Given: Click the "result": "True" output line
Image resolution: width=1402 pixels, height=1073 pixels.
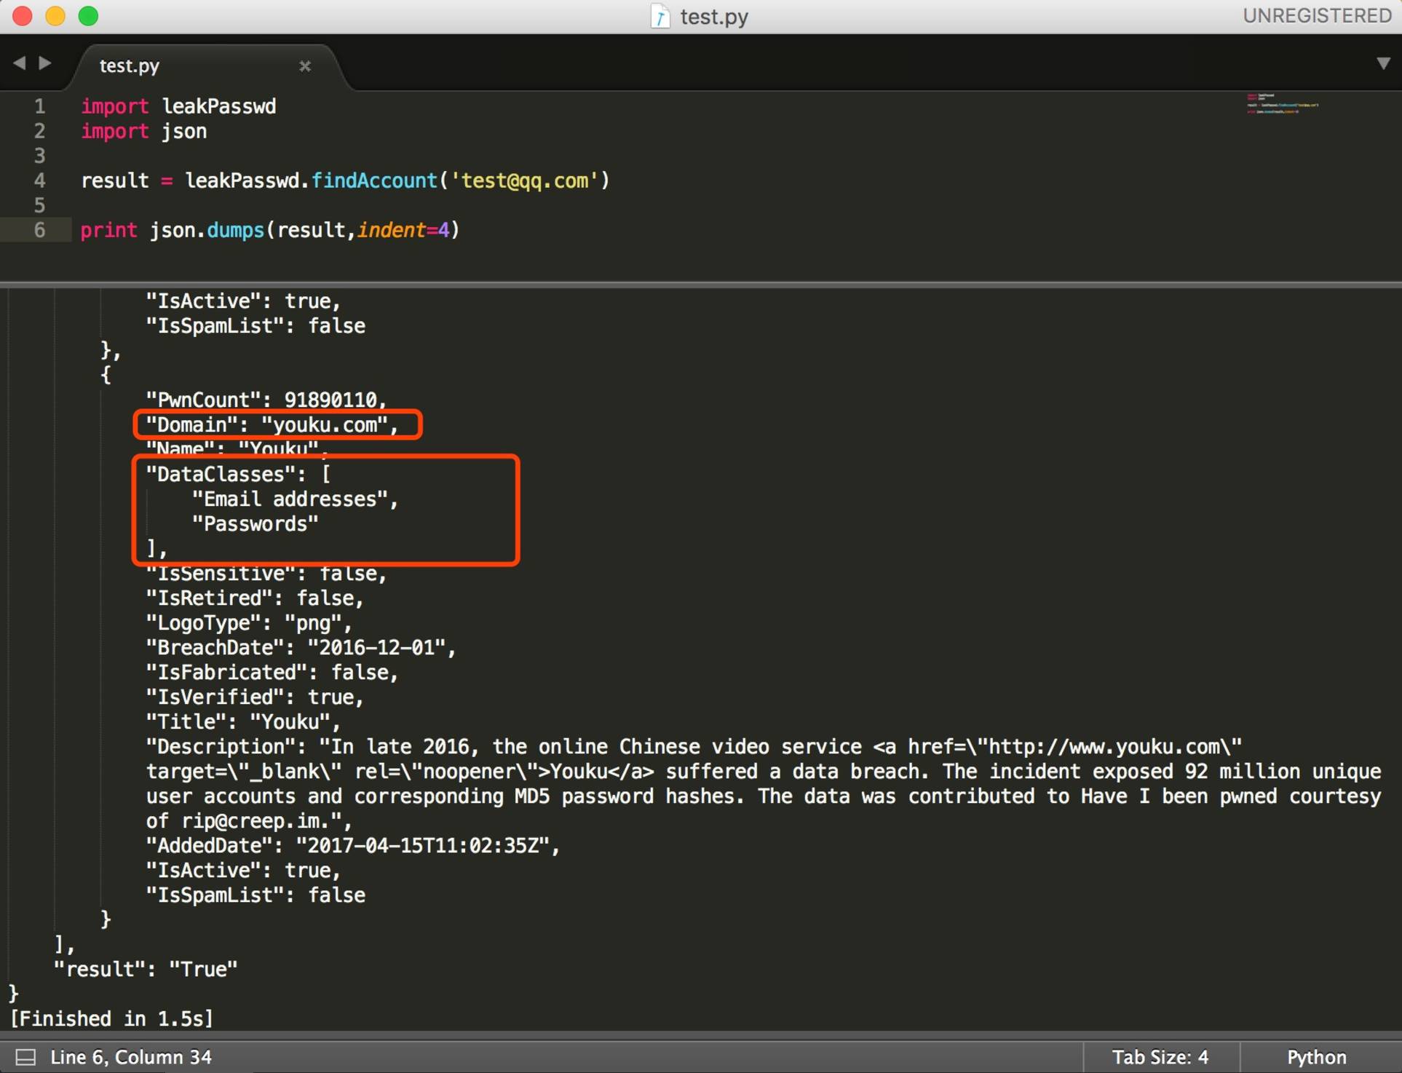Looking at the screenshot, I should (146, 969).
